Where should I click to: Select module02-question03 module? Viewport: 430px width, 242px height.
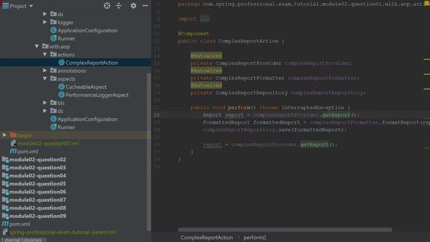[38, 167]
